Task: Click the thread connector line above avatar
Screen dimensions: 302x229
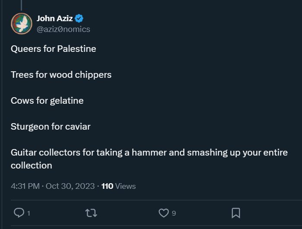Action: pyautogui.click(x=21, y=5)
